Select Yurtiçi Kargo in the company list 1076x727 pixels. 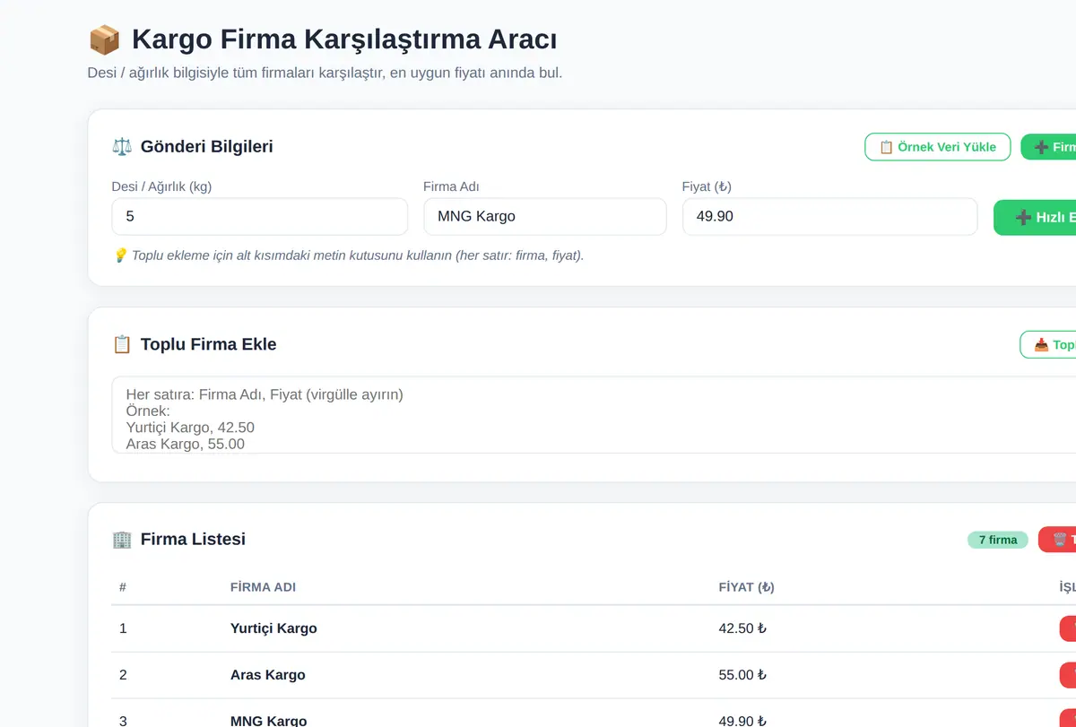pos(273,628)
